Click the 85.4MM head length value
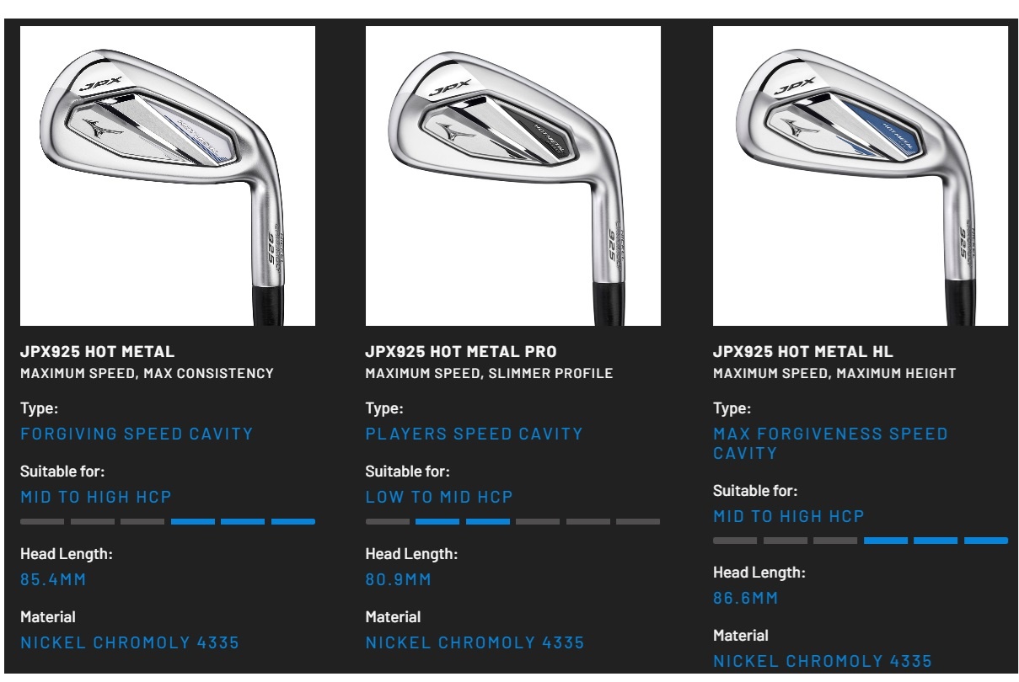This screenshot has width=1019, height=682. tap(53, 579)
